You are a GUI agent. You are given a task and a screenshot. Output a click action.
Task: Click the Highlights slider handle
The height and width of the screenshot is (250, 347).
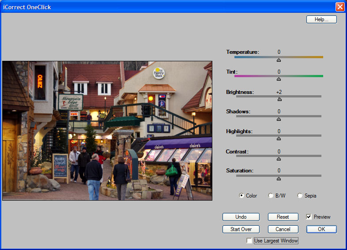pos(279,138)
